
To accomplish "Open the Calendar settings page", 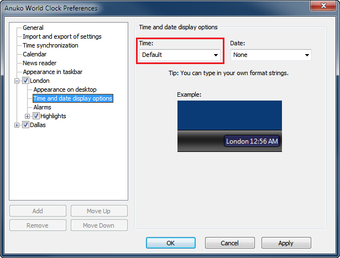I will (x=34, y=54).
